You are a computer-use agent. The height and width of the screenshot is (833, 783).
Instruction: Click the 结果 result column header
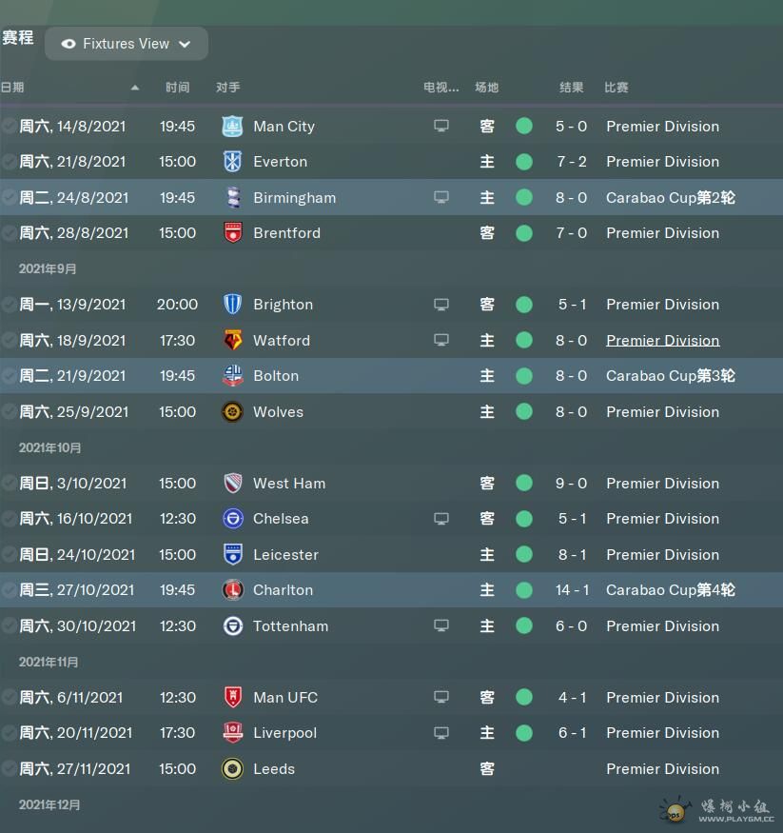point(571,88)
